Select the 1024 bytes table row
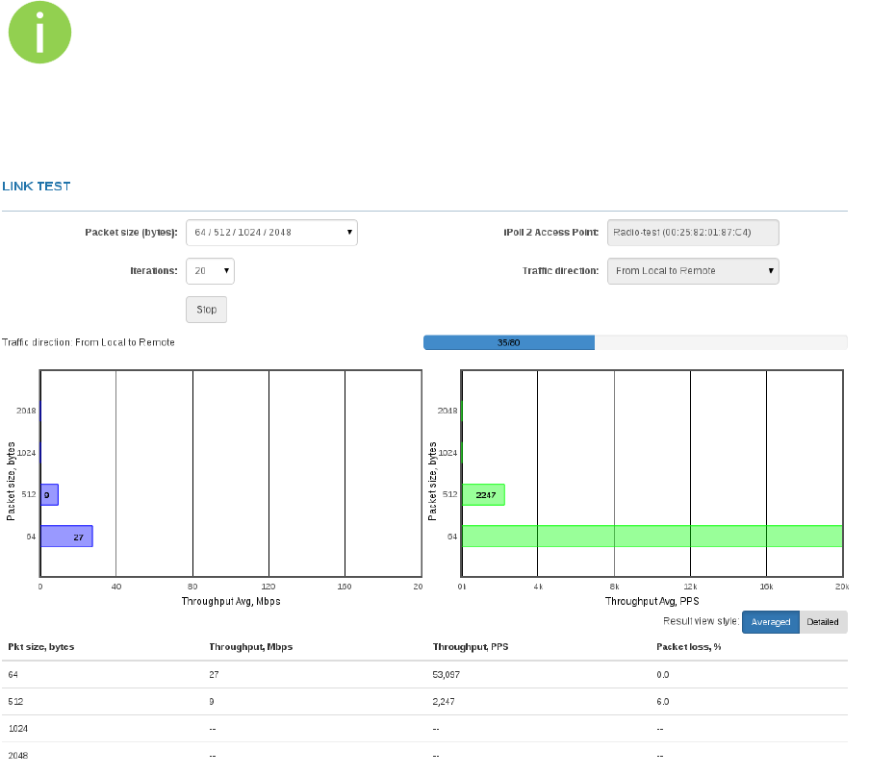The width and height of the screenshot is (869, 775). pos(424,729)
